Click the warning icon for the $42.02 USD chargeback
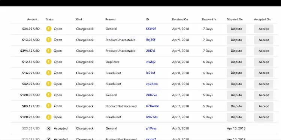This screenshot has width=281, height=140. (49, 84)
